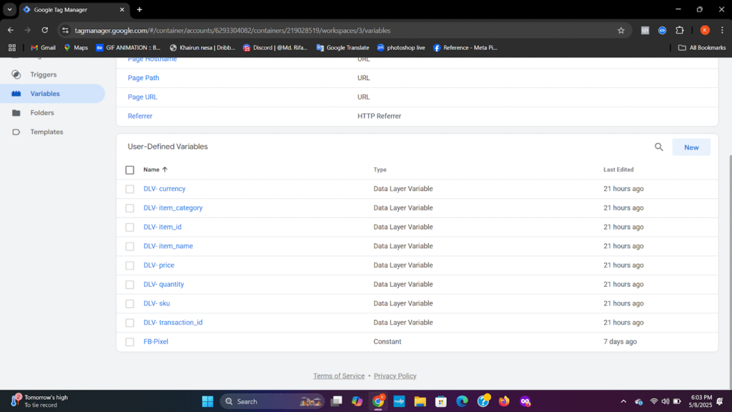Open the apps grid in bookmarks bar
The image size is (732, 412).
(12, 48)
